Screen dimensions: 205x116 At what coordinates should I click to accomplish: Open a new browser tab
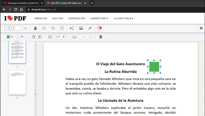(92, 3)
